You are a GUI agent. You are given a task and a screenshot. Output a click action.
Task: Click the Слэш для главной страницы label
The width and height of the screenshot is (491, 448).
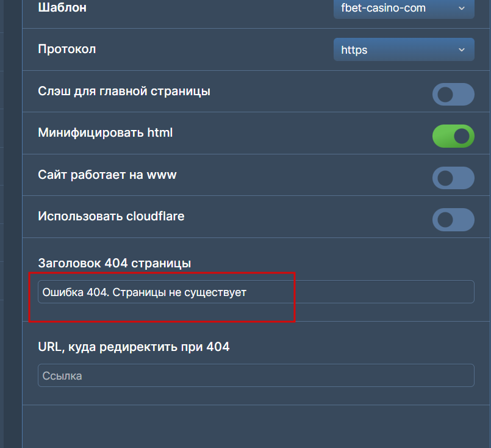coord(124,91)
